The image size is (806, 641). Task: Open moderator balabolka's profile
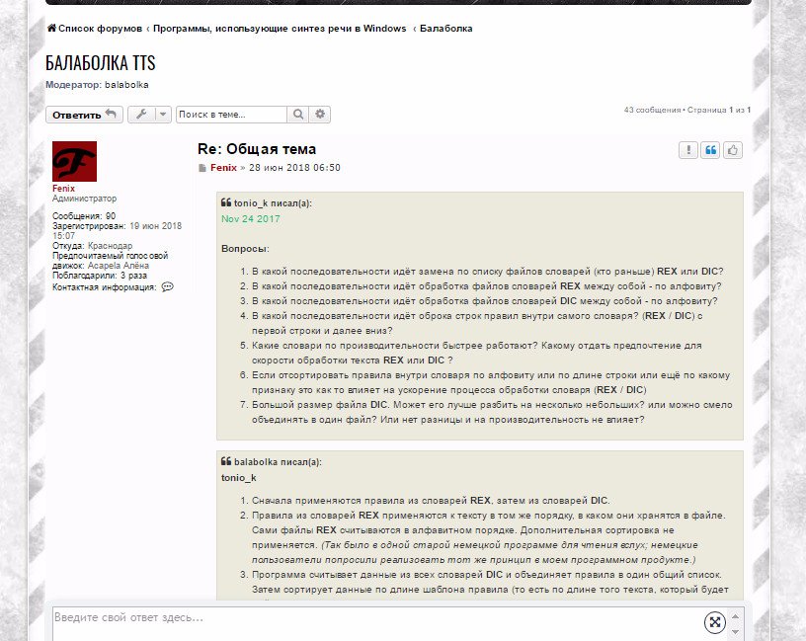pyautogui.click(x=125, y=86)
